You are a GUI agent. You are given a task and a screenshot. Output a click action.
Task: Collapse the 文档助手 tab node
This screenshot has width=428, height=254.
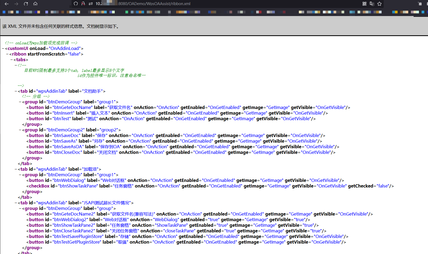[15, 91]
